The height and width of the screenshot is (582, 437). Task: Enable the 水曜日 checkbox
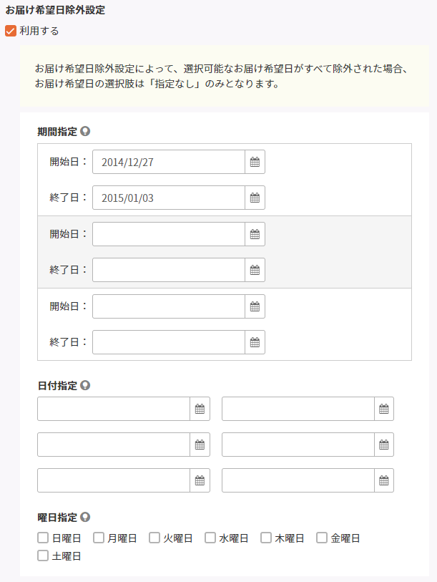pos(210,538)
